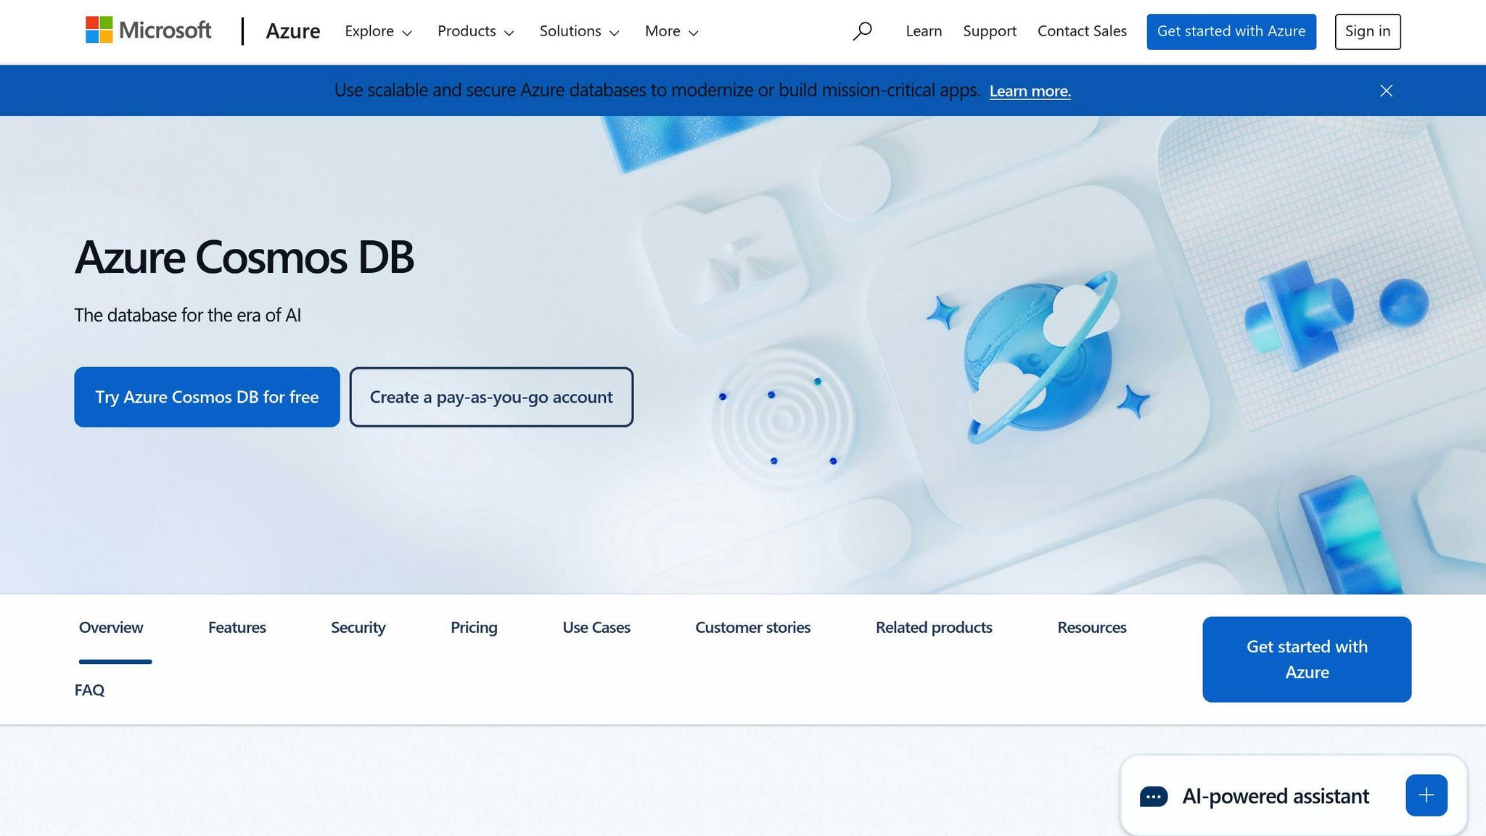Switch to the Pricing tab
Screen dimensions: 1486x836
tap(474, 627)
